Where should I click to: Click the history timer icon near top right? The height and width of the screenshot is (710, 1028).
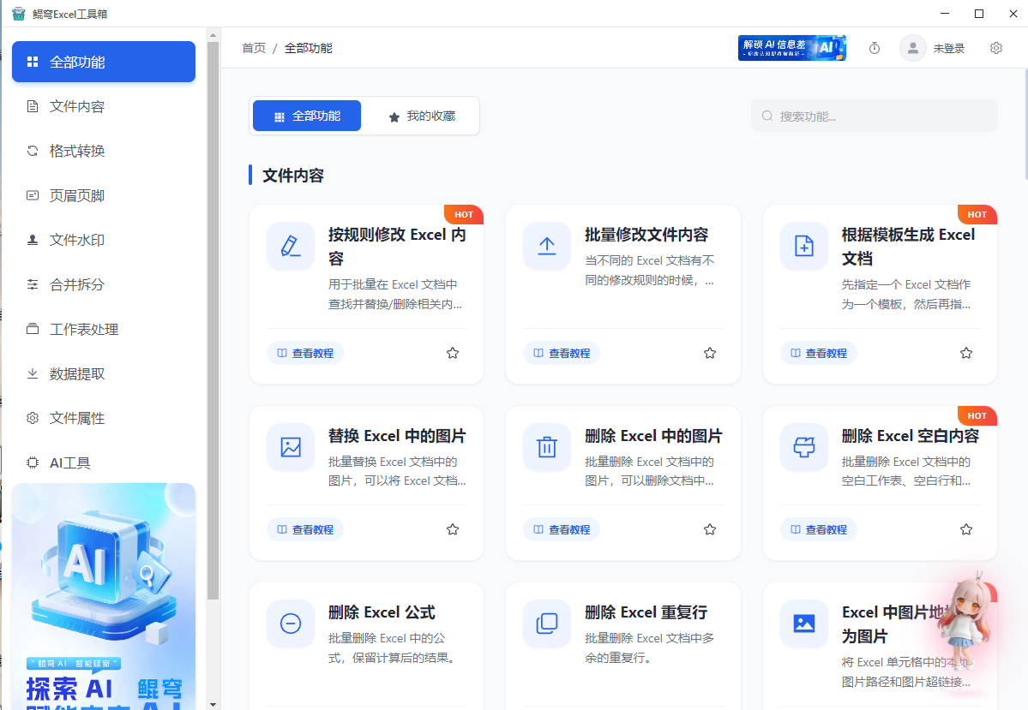pyautogui.click(x=874, y=48)
